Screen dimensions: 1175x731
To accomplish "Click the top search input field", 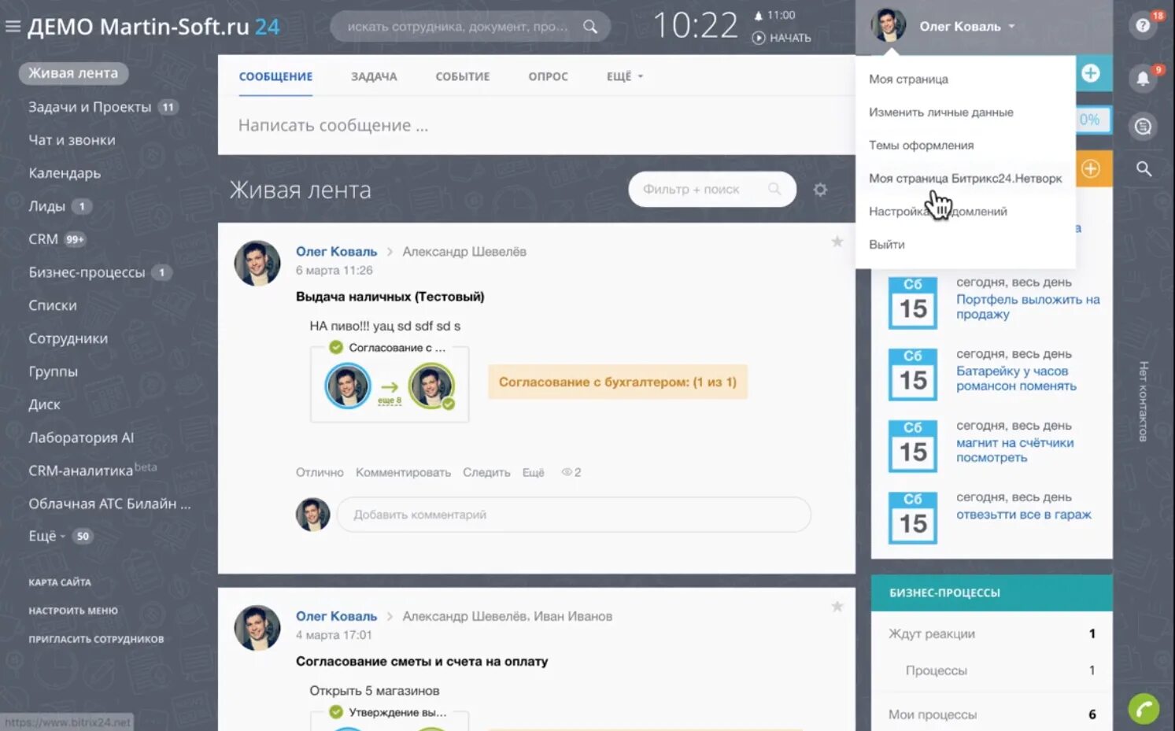I will tap(471, 27).
